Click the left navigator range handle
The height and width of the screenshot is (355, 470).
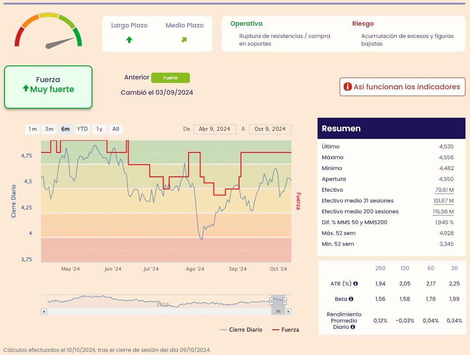(271, 301)
